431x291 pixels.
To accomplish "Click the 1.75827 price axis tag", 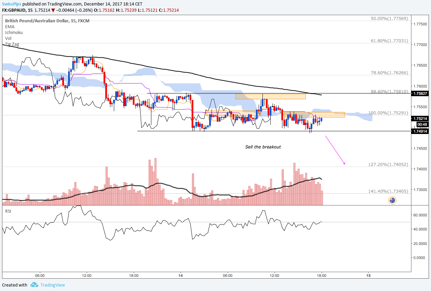I will (420, 93).
